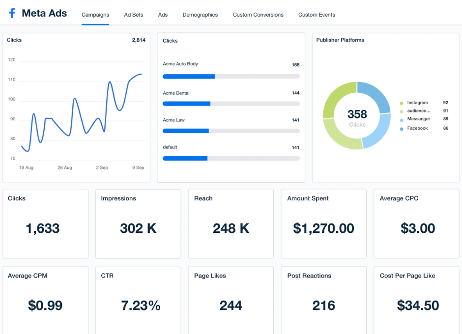Open the Amount Spent card
Screen dimensions: 462x334
tap(323, 223)
